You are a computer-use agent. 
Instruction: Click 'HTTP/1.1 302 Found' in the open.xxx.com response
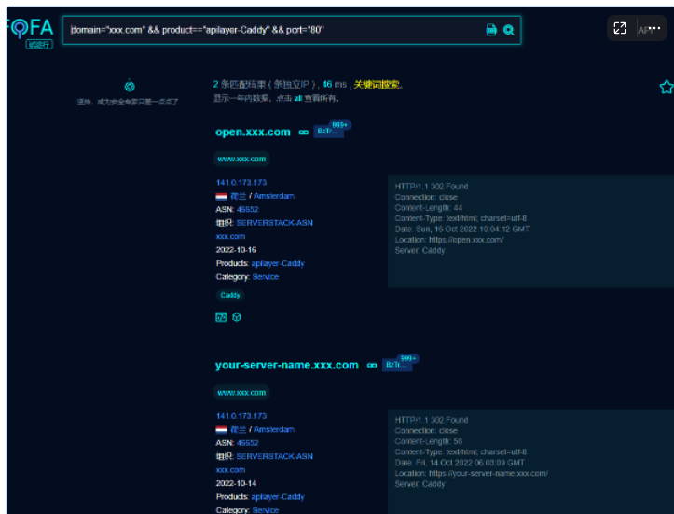[x=431, y=187]
